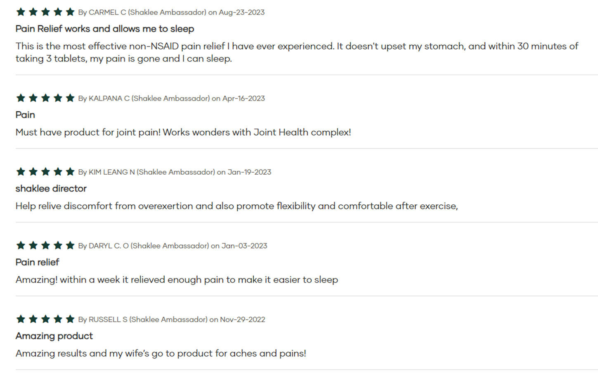Click 'Amazing! within a week' review body text
This screenshot has width=598, height=375.
coord(177,280)
